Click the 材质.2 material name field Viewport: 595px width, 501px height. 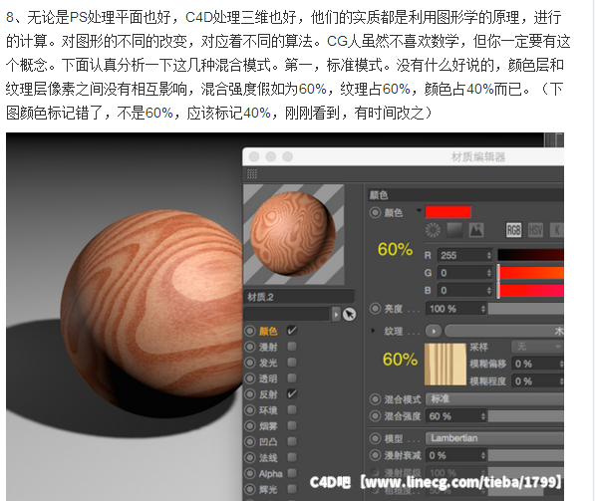point(299,297)
